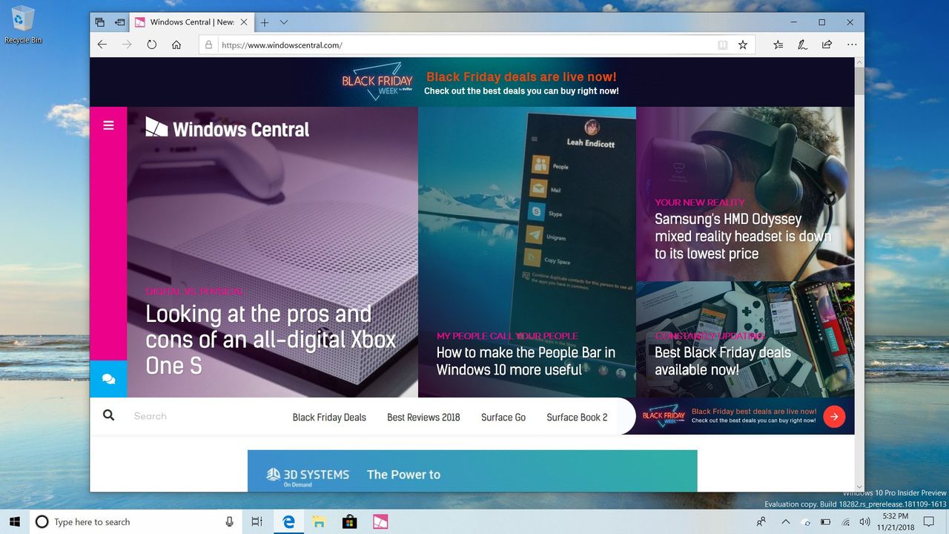Open the taskbar clock and calendar
Image resolution: width=949 pixels, height=534 pixels.
[895, 522]
